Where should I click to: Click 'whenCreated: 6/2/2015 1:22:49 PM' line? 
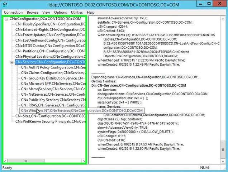coord(139,64)
